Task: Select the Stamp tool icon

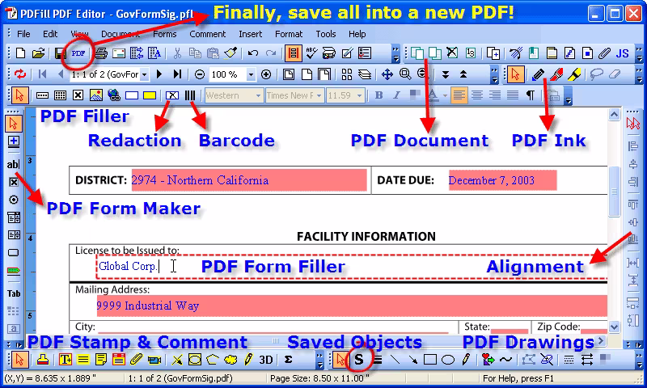Action: tap(43, 360)
